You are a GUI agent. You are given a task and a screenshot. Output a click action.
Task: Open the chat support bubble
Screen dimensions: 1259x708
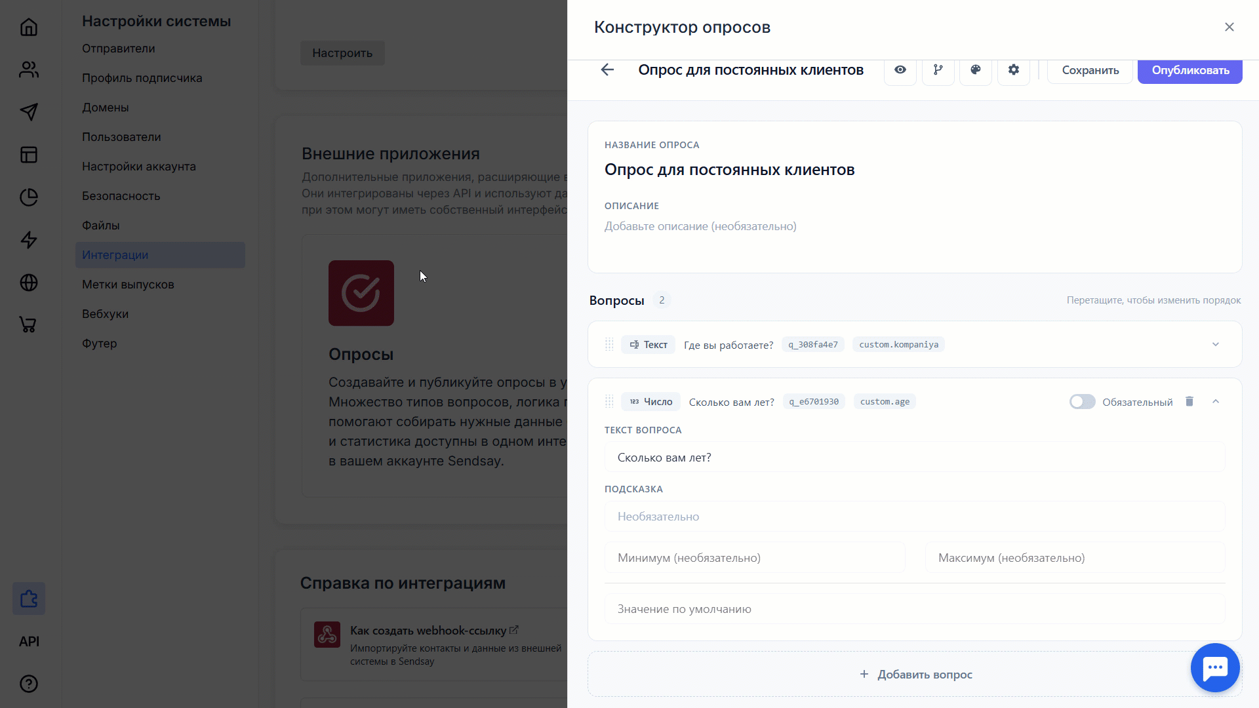point(1215,667)
